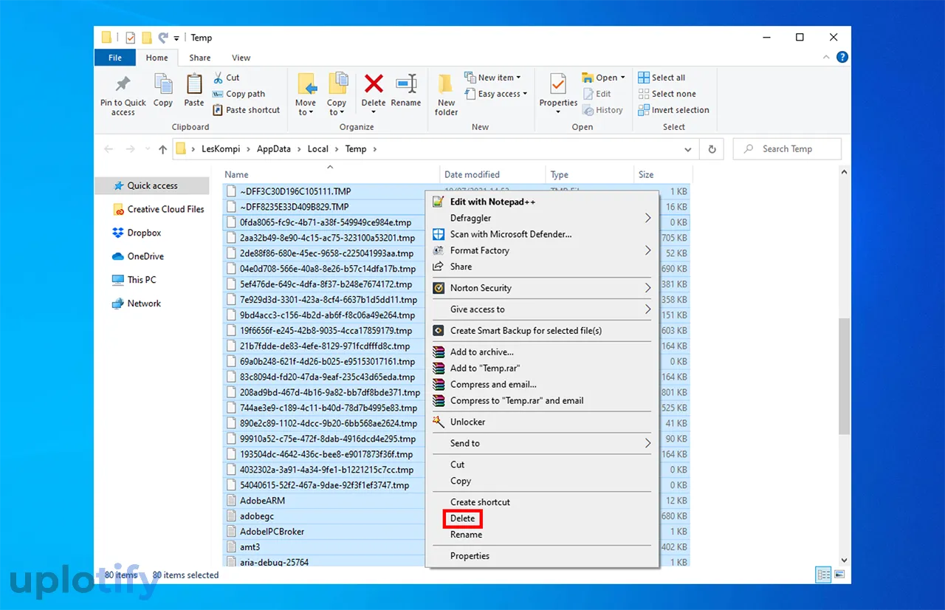Click Edit in the ribbon Open group
945x610 pixels.
(x=597, y=94)
